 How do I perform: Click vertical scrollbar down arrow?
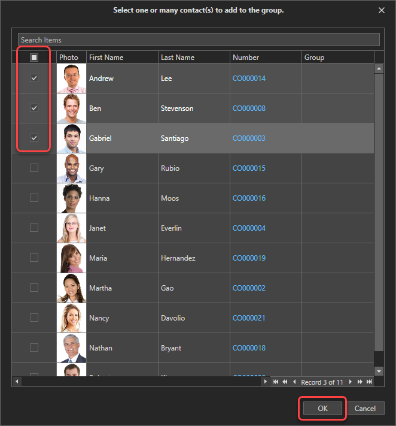(x=379, y=371)
